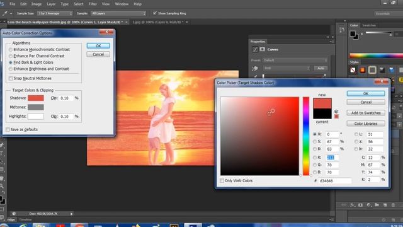
Task: Open the Layer menu
Action: tap(51, 4)
